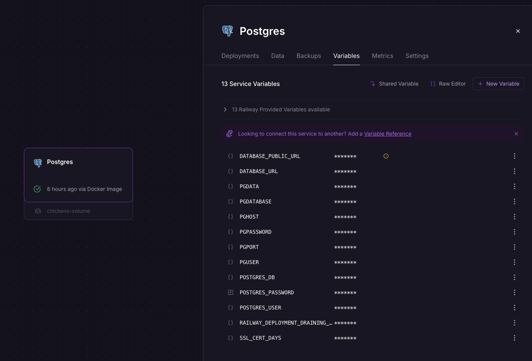Screen dimensions: 532x361
Task: Click the New Variable button
Action: 498,84
